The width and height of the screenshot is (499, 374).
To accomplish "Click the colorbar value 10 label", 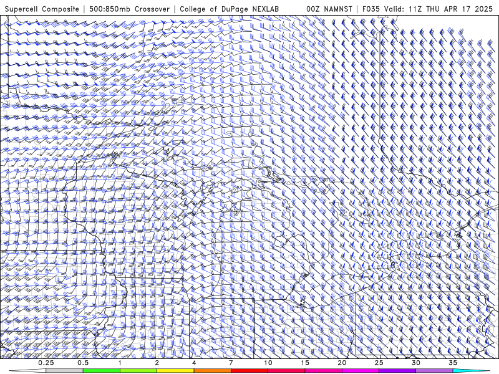I will click(268, 363).
